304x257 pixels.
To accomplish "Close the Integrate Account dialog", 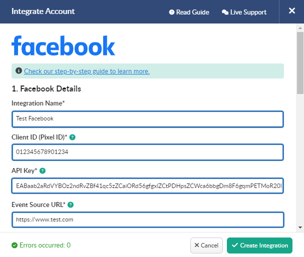I will coord(292,10).
